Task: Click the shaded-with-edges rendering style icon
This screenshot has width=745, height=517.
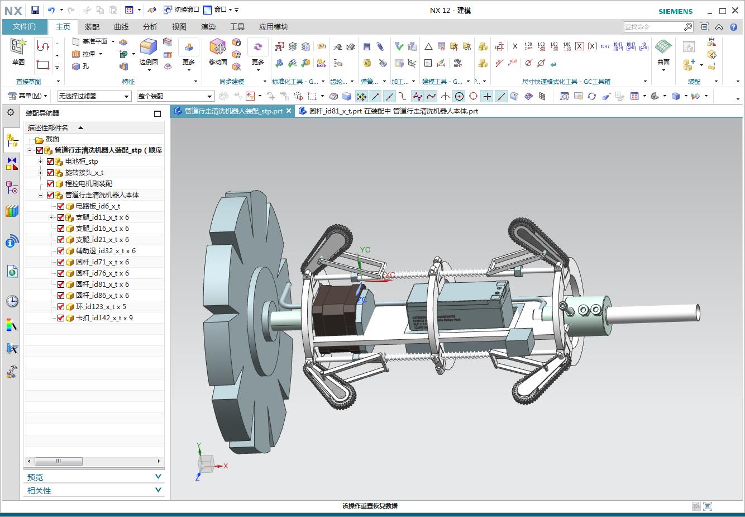Action: 676,96
